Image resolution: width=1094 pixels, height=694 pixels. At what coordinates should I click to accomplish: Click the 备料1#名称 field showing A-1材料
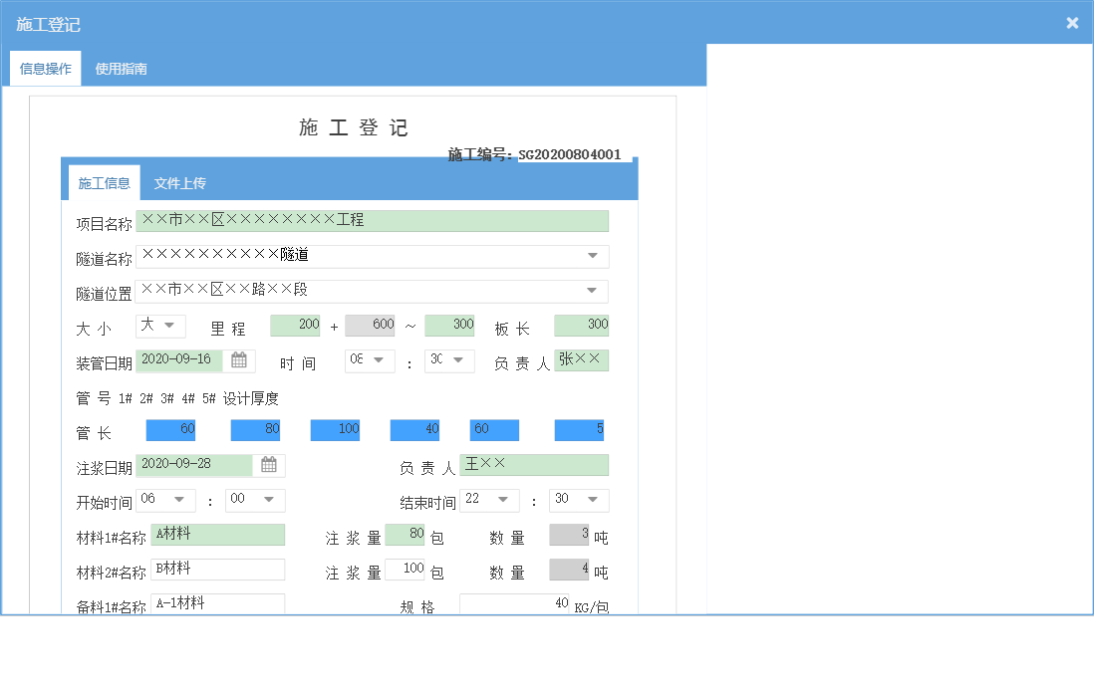click(218, 602)
